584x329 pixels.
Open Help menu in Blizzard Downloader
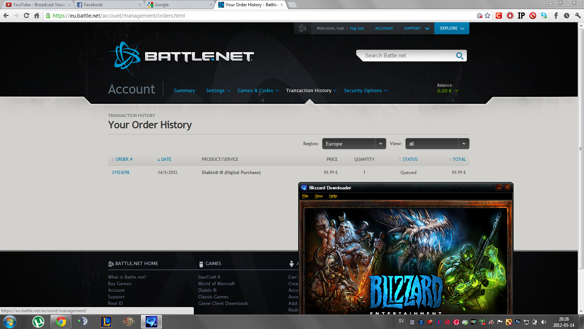pyautogui.click(x=333, y=196)
